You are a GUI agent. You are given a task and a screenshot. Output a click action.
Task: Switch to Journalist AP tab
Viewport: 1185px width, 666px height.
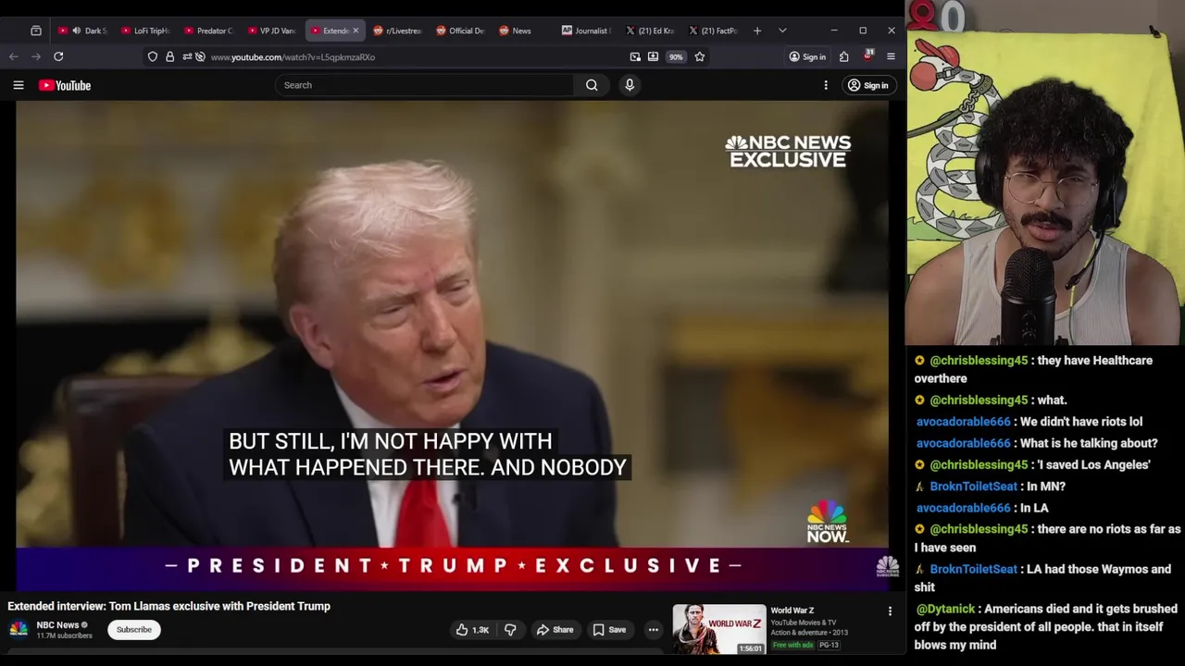586,31
